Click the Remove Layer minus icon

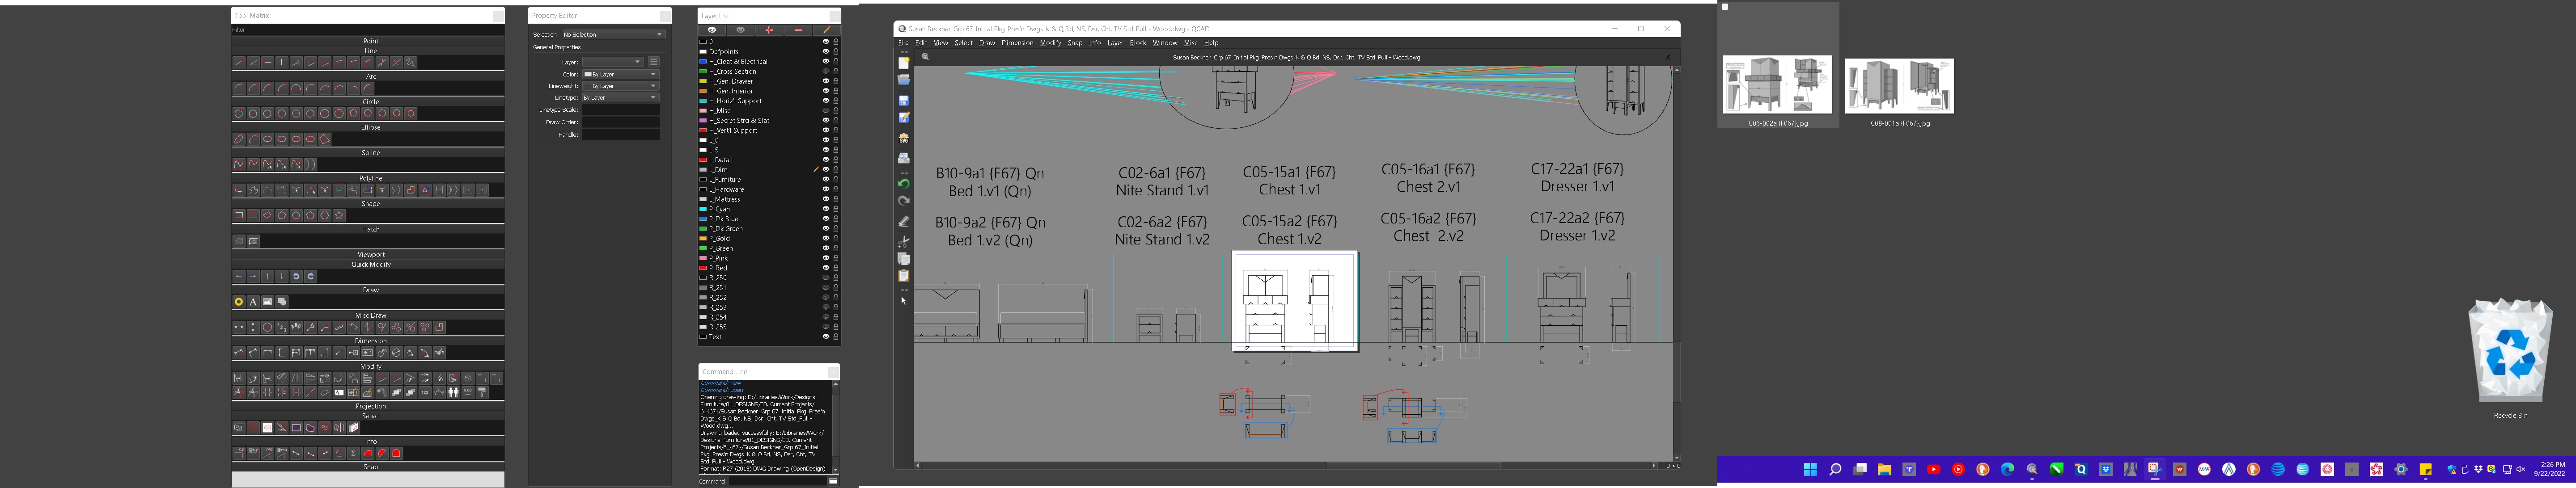pyautogui.click(x=797, y=30)
